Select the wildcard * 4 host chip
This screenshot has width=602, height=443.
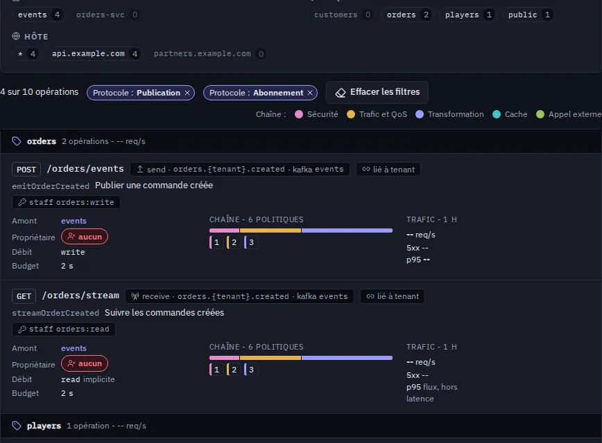pyautogui.click(x=26, y=54)
